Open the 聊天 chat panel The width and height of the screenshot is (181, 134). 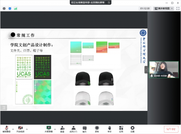click(85, 128)
